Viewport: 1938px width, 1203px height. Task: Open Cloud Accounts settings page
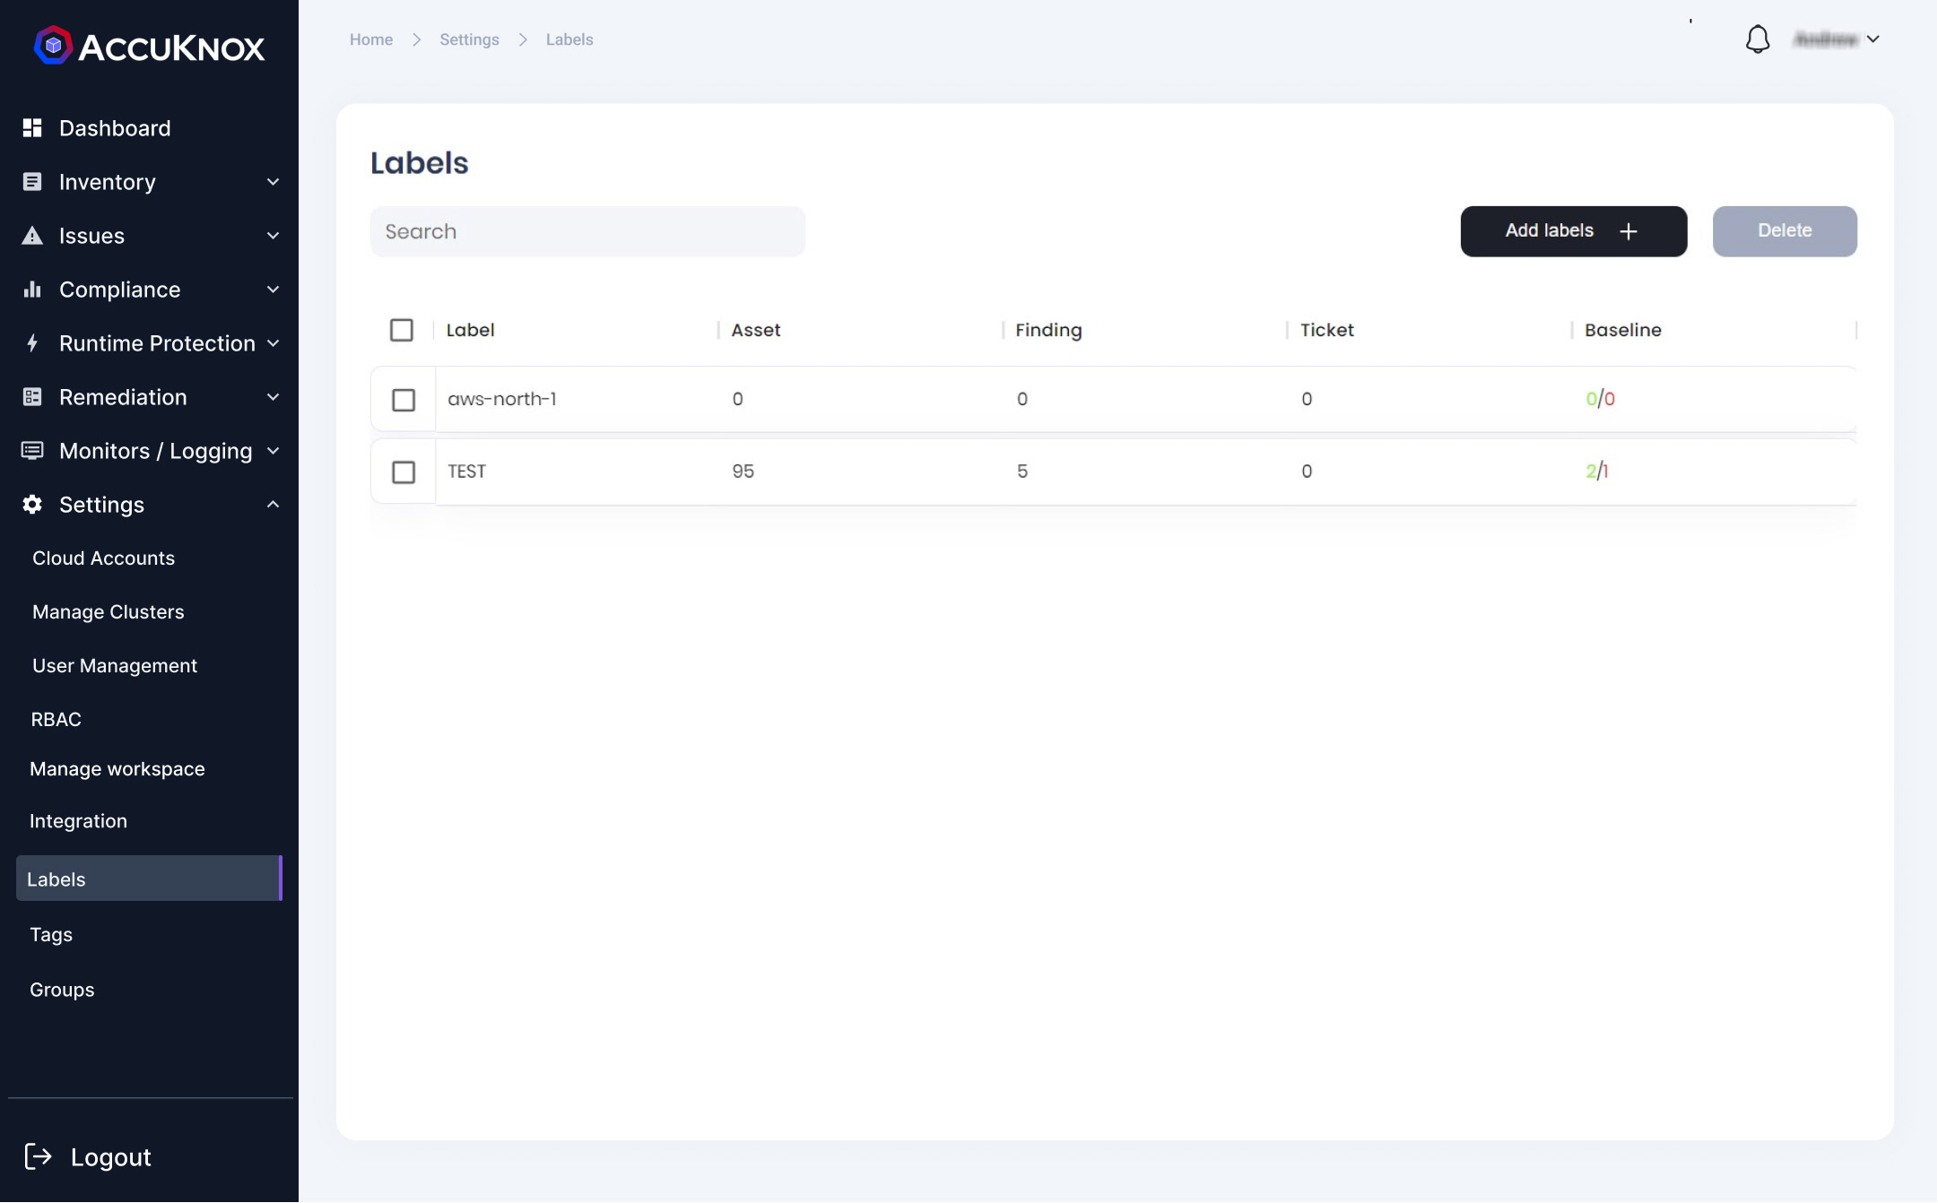click(x=104, y=558)
